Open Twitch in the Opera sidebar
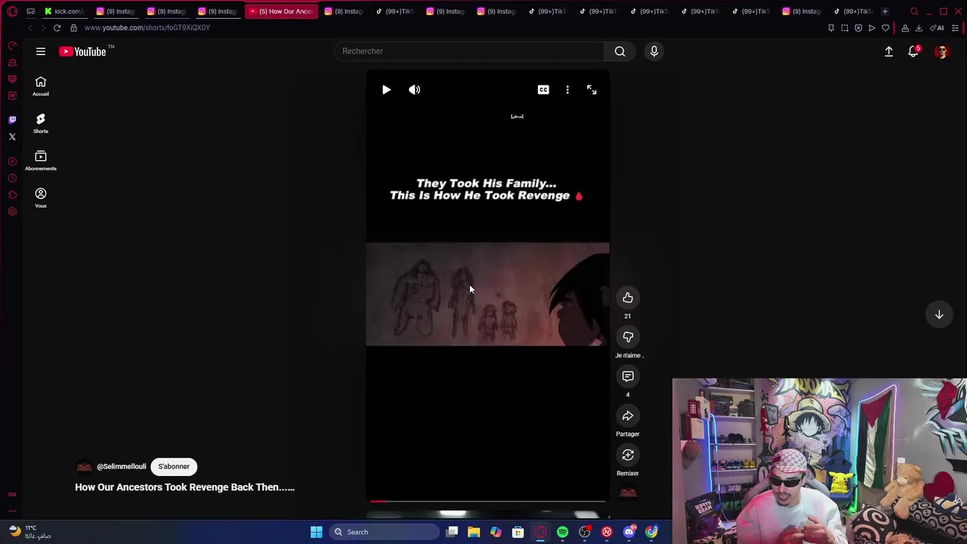Image resolution: width=967 pixels, height=544 pixels. (x=12, y=119)
